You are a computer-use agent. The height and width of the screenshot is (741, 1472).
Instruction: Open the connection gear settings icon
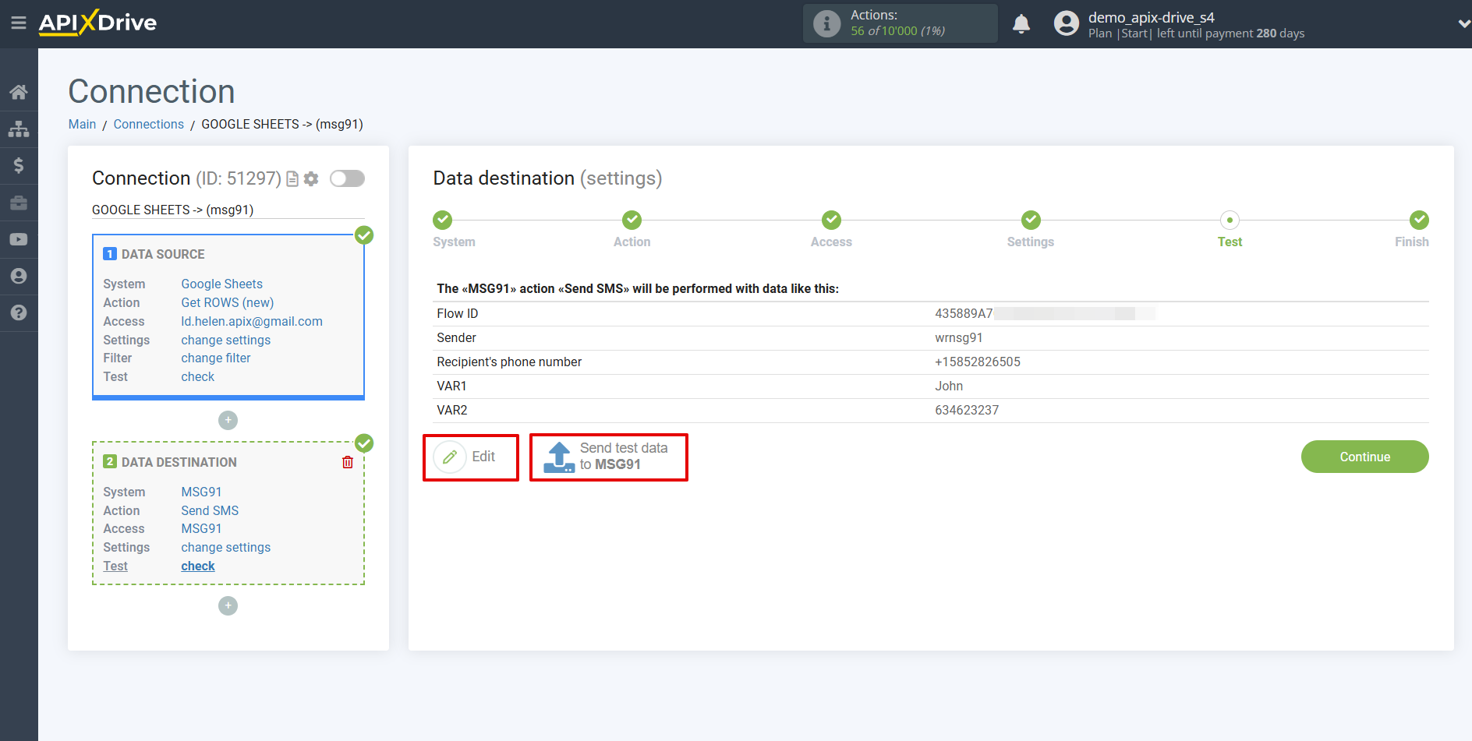(311, 178)
